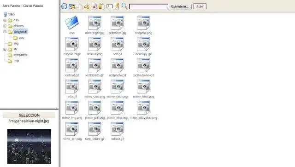
Task: Select the mime_css.png file icon
Action: [94, 86]
